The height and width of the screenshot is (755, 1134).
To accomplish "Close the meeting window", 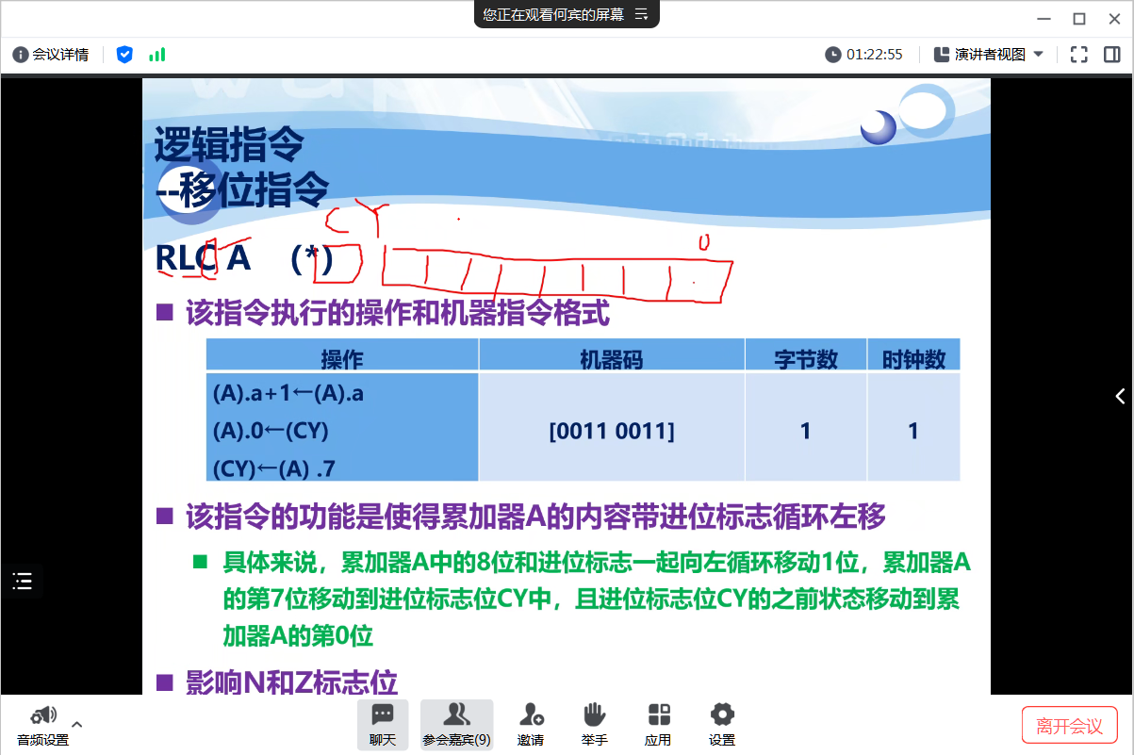I will click(1115, 19).
